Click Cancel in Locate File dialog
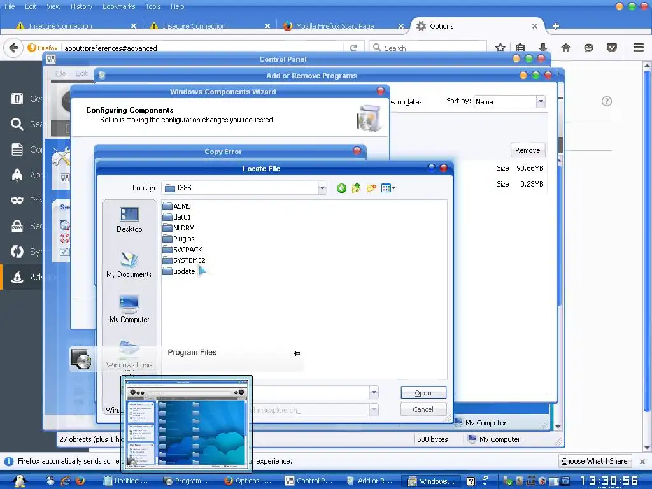This screenshot has height=489, width=652. [423, 409]
